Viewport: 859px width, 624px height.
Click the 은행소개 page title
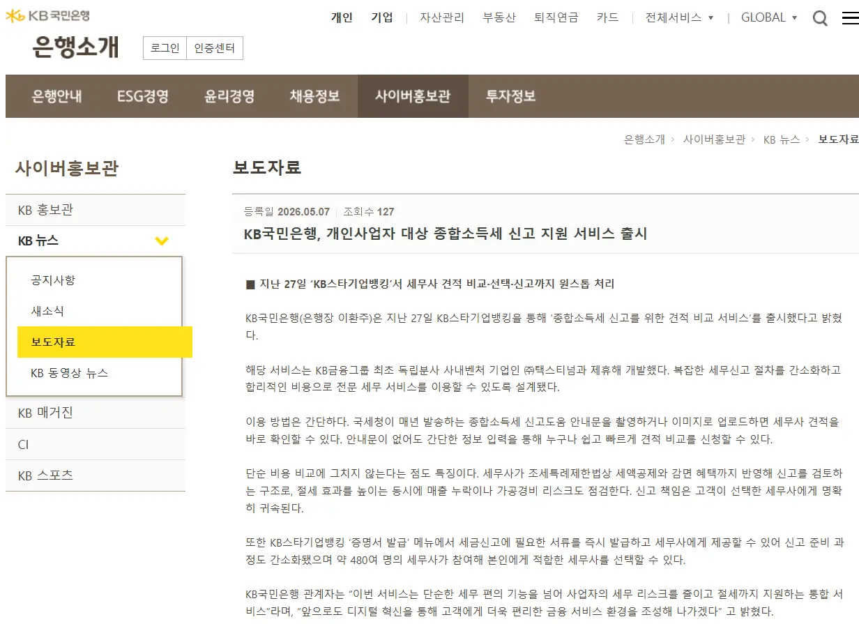75,47
